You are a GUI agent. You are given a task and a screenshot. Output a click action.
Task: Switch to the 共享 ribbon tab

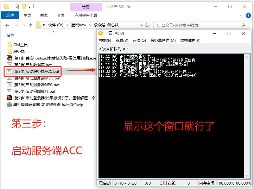pyautogui.click(x=44, y=16)
